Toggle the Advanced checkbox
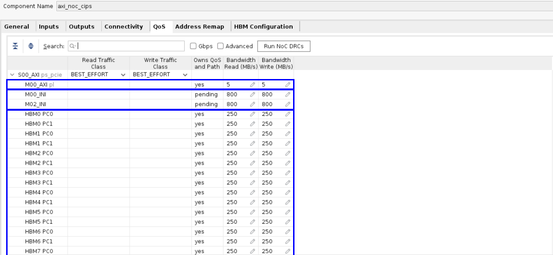This screenshot has height=255, width=553. pos(221,46)
